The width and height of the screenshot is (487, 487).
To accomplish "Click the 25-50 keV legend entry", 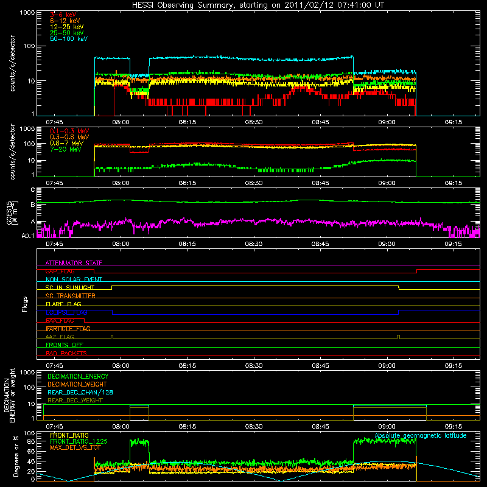I will coord(67,33).
